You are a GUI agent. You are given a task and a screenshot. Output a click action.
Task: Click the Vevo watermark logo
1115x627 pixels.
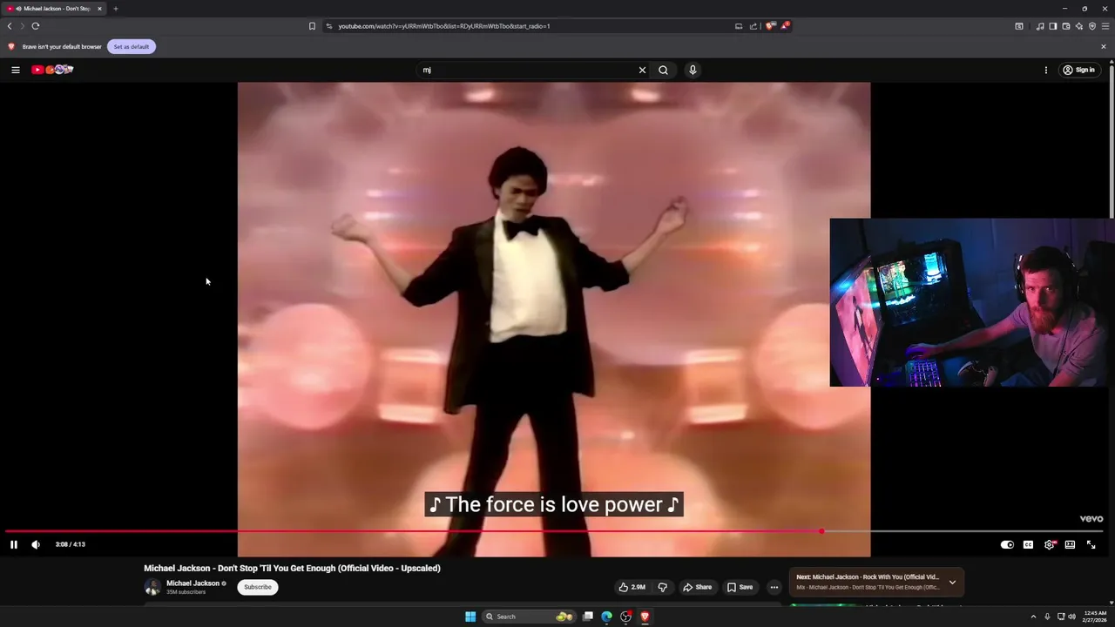1091,519
